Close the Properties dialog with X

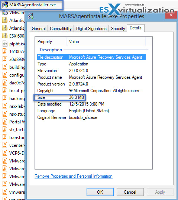click(171, 15)
